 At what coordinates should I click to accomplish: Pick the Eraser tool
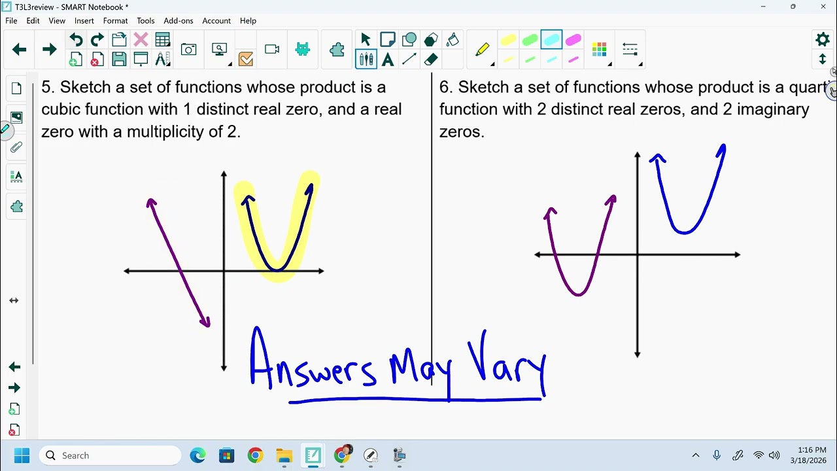tap(431, 60)
